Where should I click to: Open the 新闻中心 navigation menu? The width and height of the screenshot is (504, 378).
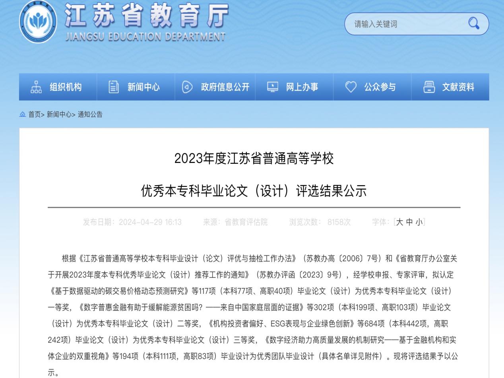tap(143, 87)
